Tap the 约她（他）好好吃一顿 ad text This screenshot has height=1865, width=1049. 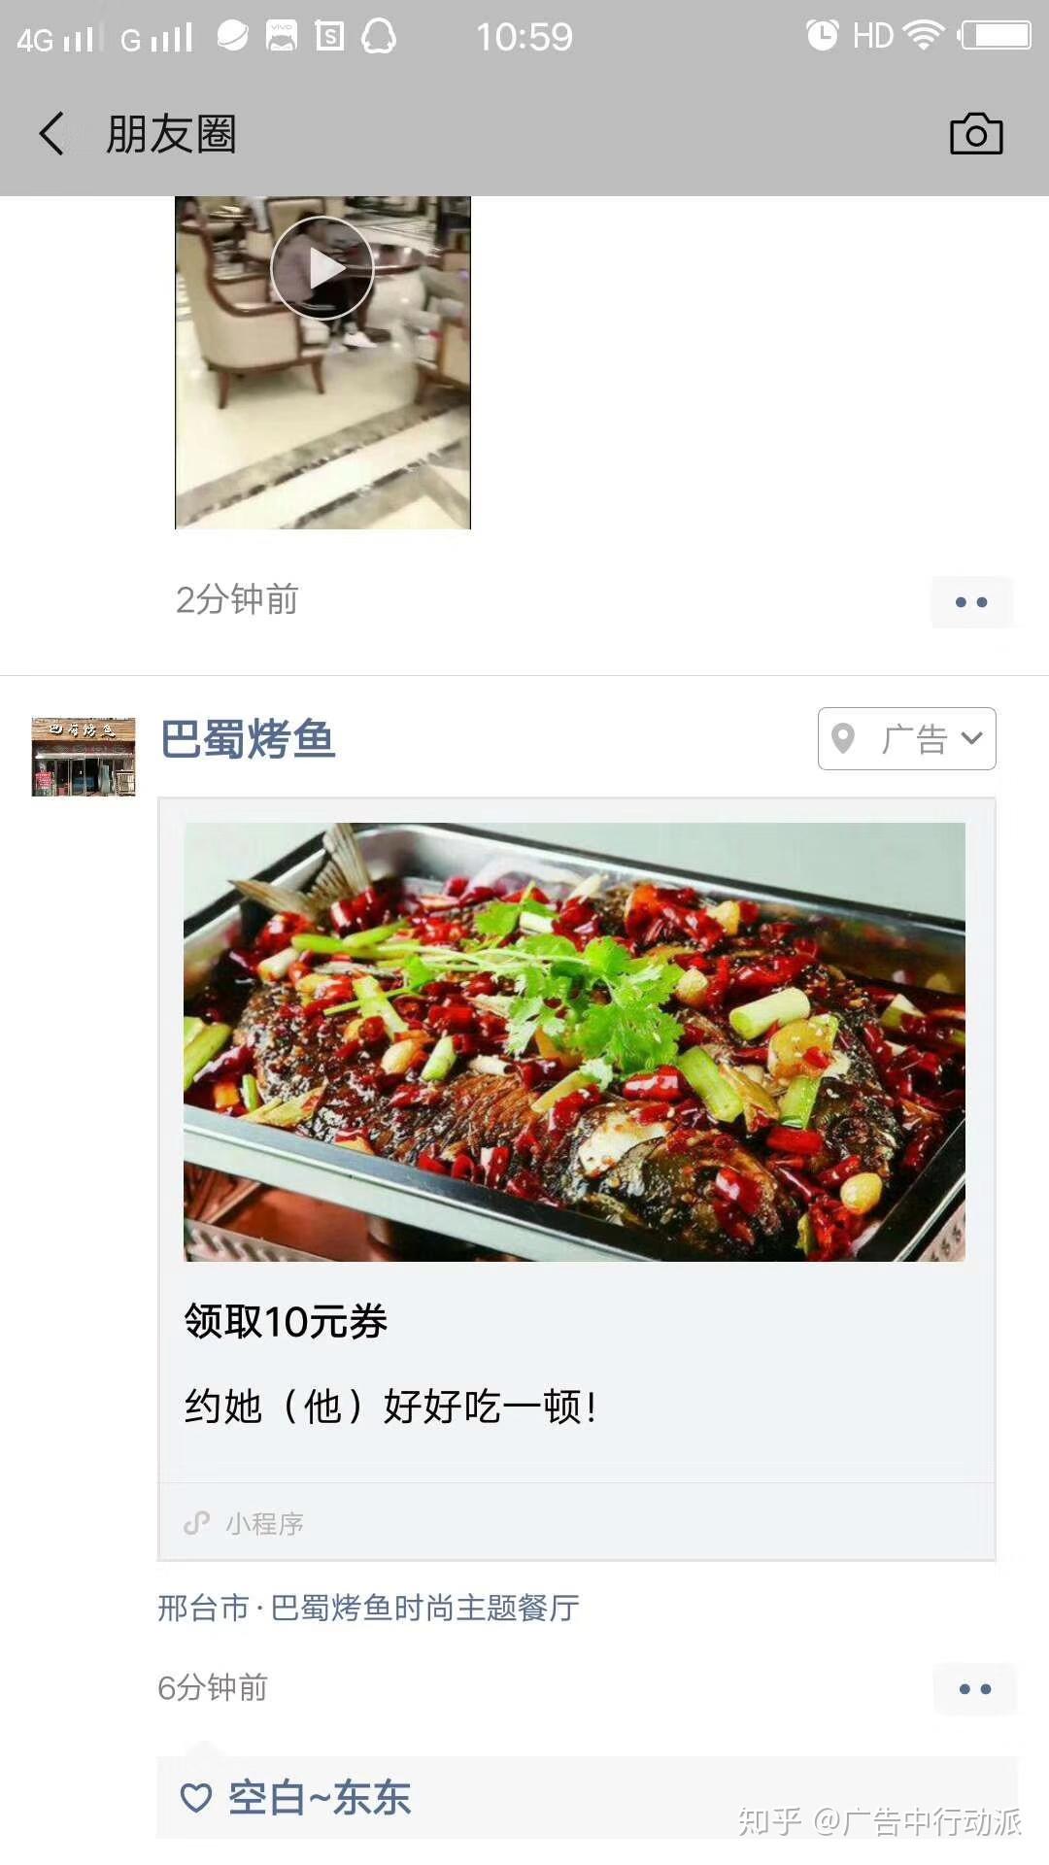(x=390, y=1407)
